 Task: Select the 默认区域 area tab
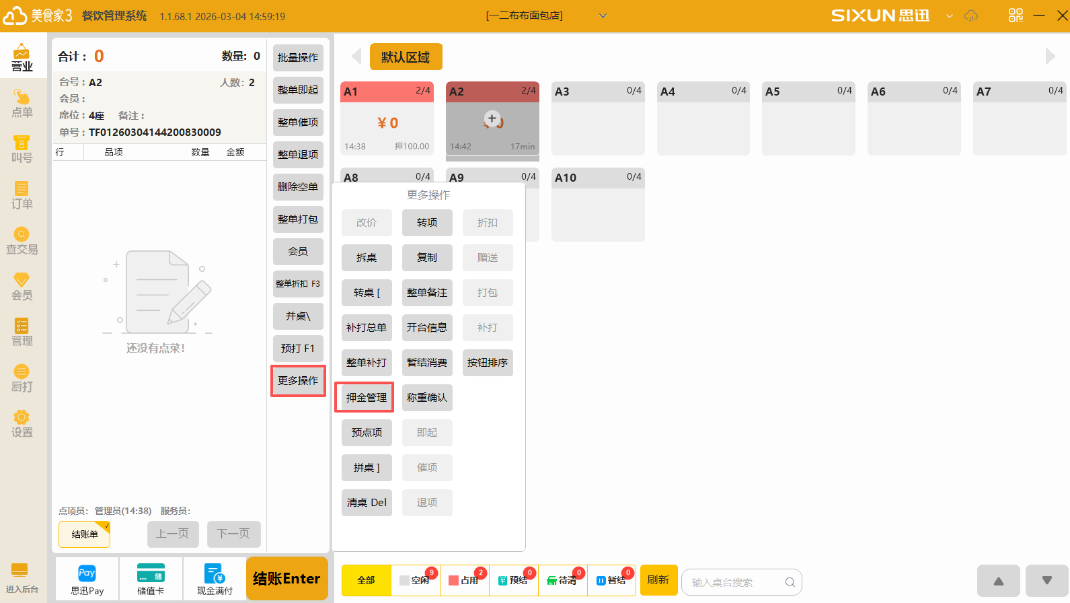[x=406, y=57]
